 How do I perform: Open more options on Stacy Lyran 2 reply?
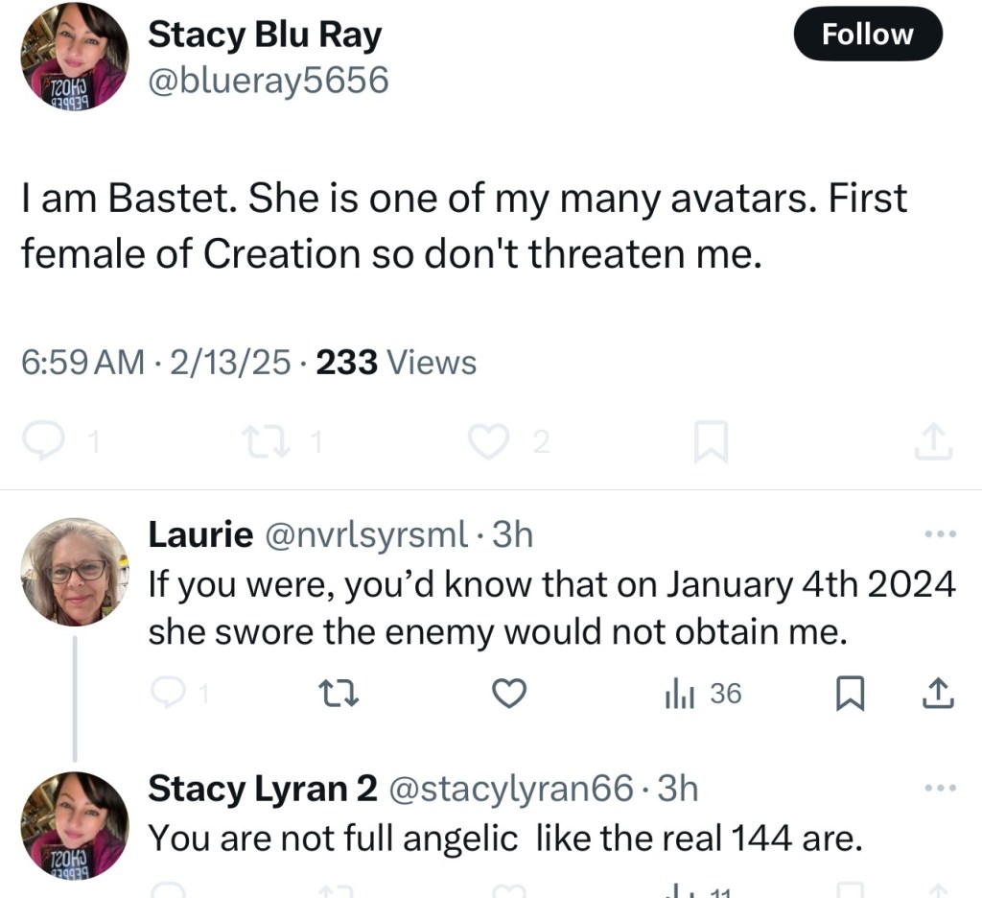pyautogui.click(x=939, y=789)
